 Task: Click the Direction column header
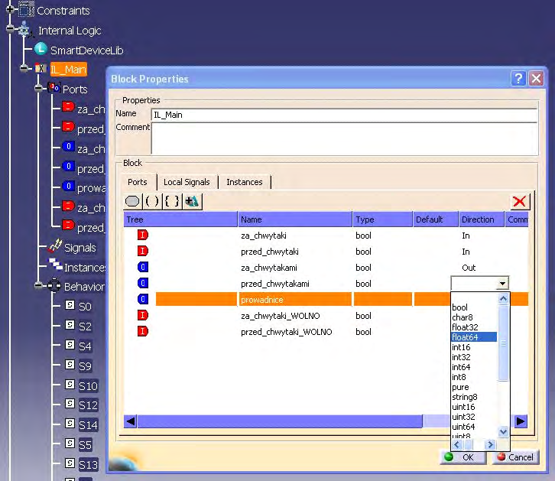tap(482, 219)
